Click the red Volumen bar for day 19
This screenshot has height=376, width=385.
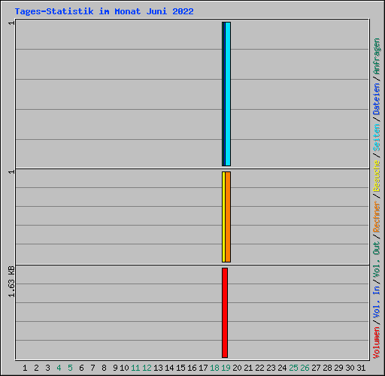(x=225, y=313)
